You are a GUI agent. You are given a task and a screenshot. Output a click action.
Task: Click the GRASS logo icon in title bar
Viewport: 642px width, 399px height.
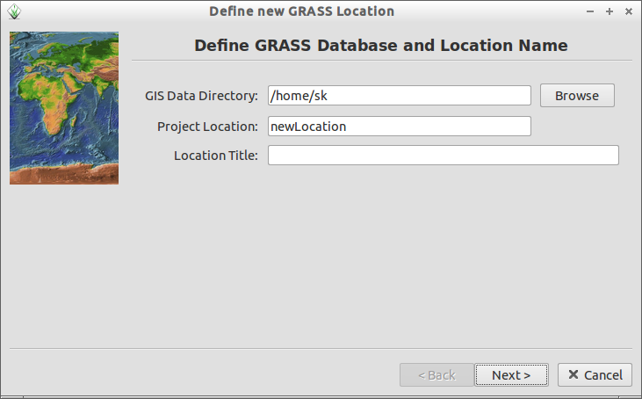click(14, 11)
